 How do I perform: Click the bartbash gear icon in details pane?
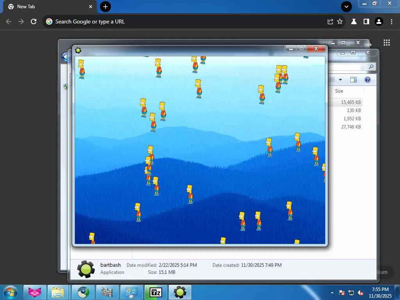click(86, 269)
